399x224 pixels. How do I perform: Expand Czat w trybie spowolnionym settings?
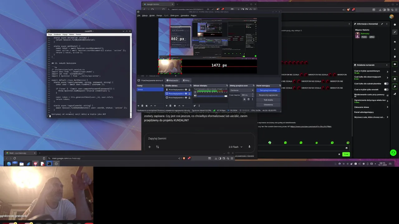click(x=387, y=72)
